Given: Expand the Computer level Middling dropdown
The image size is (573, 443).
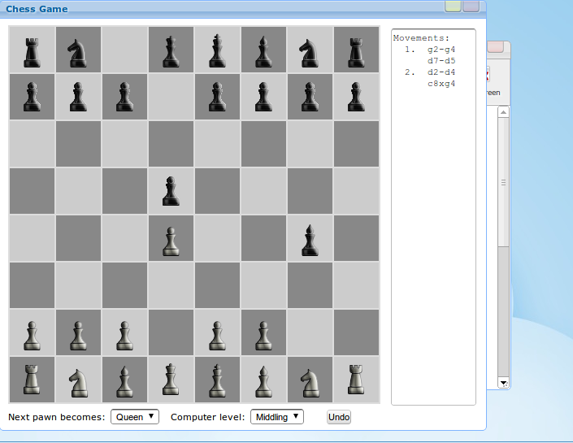Looking at the screenshot, I should point(276,417).
